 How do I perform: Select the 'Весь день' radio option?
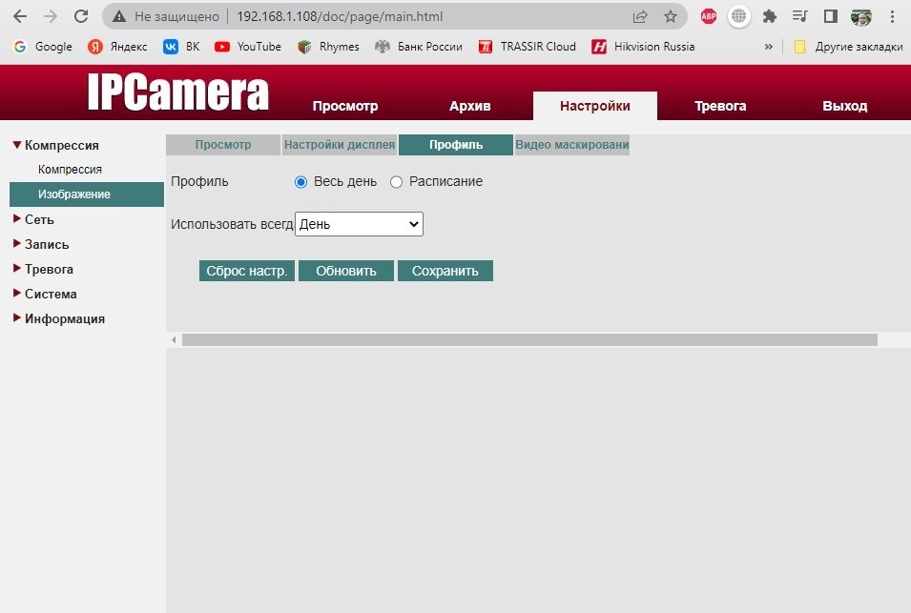click(301, 182)
